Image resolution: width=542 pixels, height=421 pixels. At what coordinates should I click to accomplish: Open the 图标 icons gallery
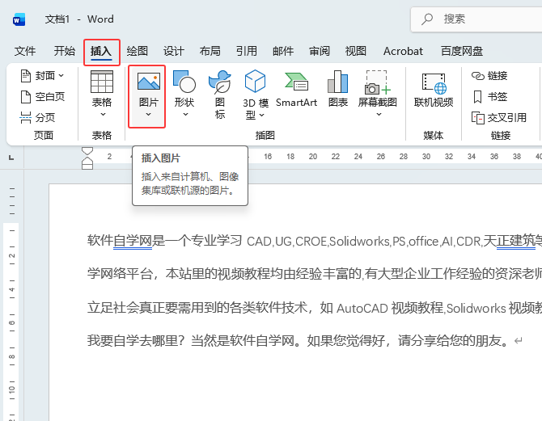(x=220, y=95)
